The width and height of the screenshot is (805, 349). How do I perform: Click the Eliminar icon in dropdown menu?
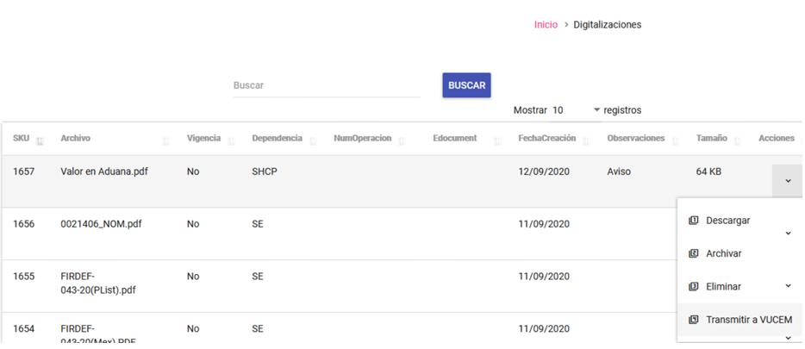693,286
